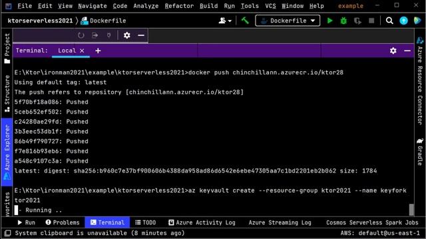Toggle the Azure Explorer side tab
Screen dimensions: 426x239
7,152
